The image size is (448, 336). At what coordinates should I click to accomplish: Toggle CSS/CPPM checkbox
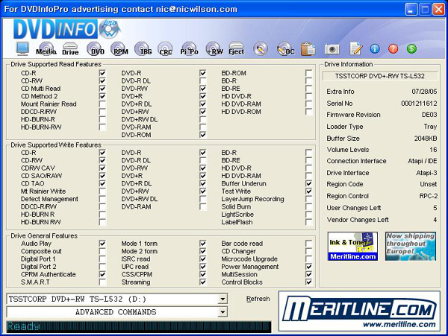click(202, 274)
